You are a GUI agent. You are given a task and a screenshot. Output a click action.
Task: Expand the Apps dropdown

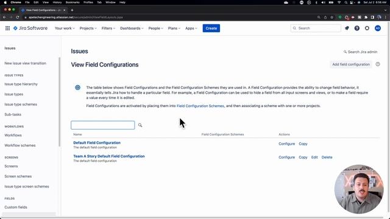pyautogui.click(x=191, y=29)
